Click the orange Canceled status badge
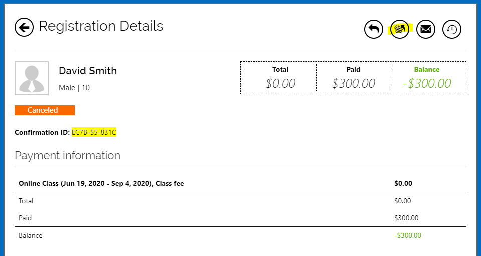The image size is (481, 256). (x=44, y=110)
